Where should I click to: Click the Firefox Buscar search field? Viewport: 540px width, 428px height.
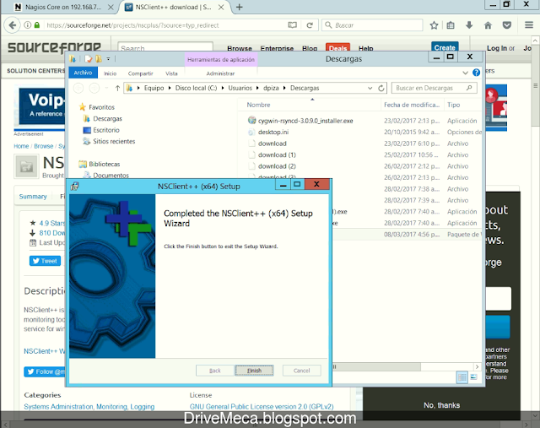372,25
